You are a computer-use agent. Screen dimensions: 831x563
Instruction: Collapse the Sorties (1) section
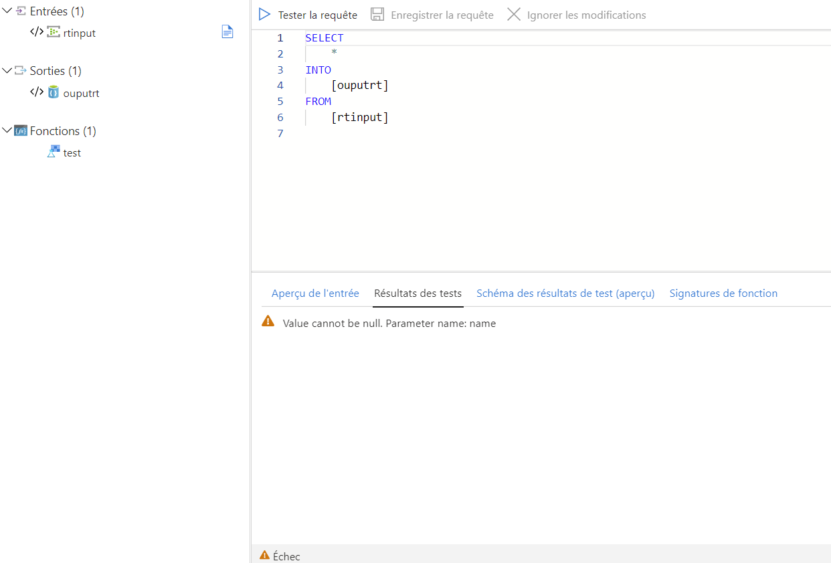coord(7,70)
